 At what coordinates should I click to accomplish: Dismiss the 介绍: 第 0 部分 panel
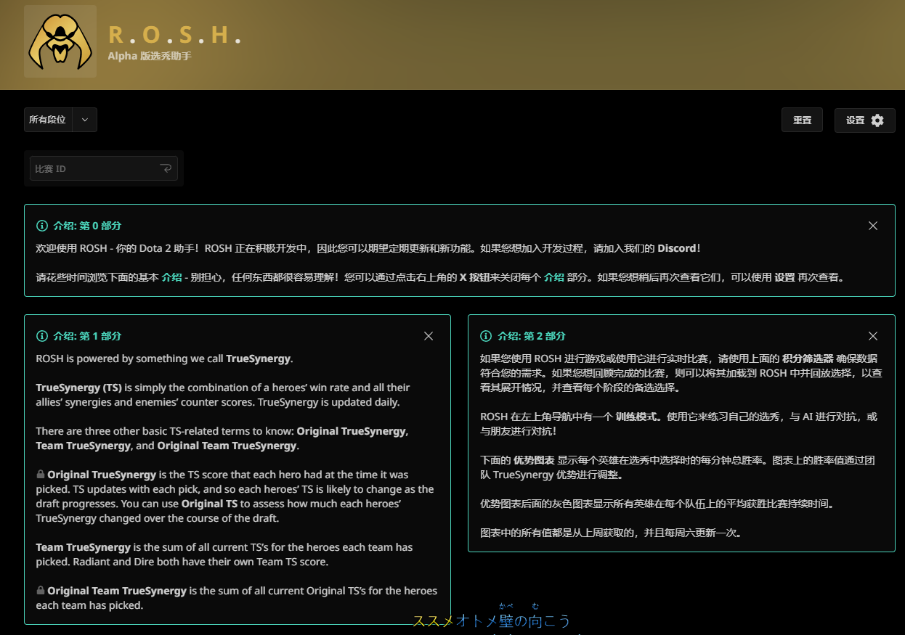coord(872,226)
